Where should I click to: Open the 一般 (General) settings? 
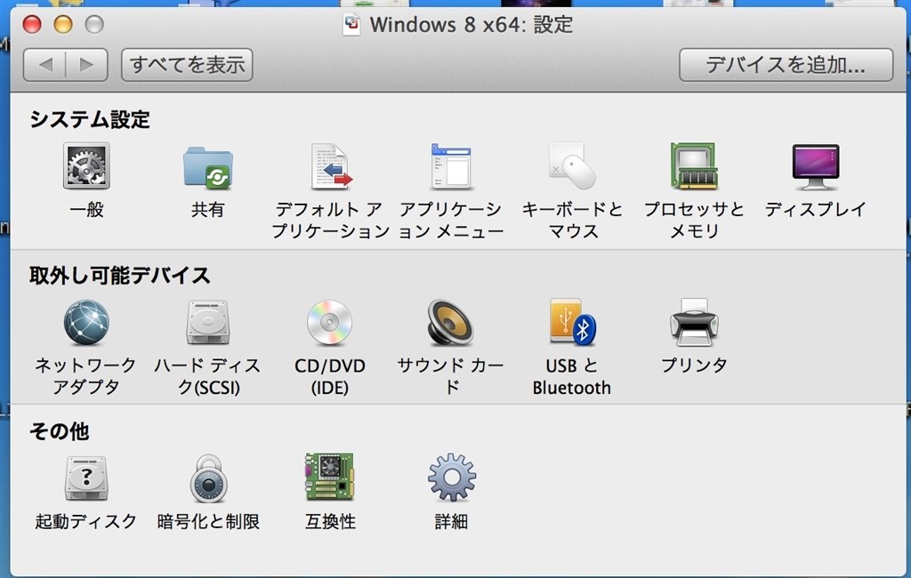[x=86, y=169]
